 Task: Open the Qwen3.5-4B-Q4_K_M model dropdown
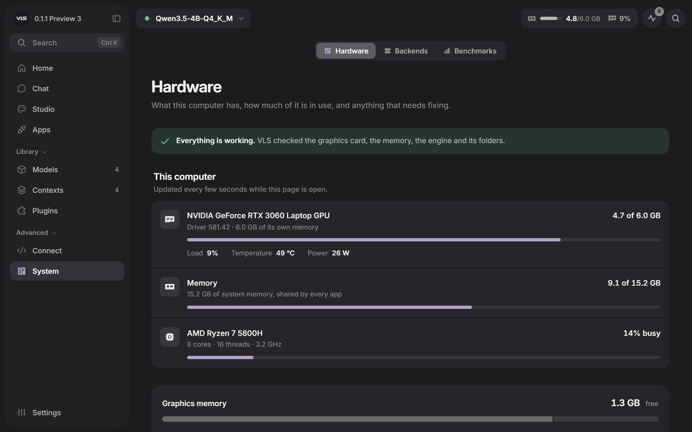point(193,19)
